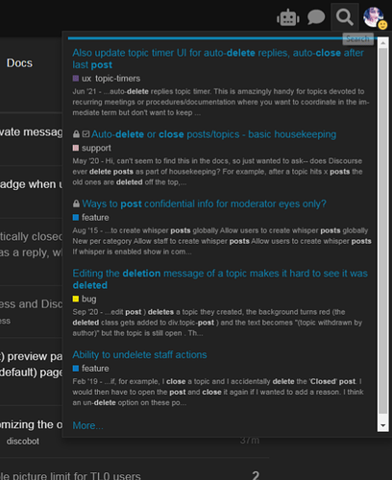Click the Feb '19 un-delete option excerpt

click(x=218, y=392)
